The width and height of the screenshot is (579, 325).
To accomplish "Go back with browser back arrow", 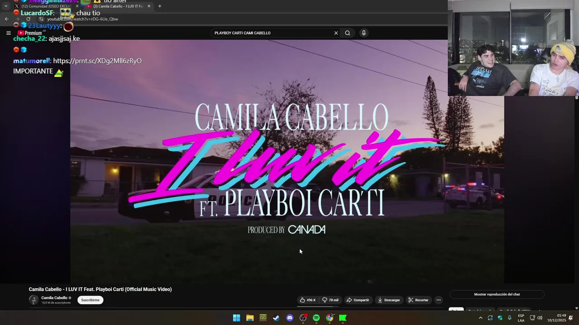I will click(x=6, y=19).
